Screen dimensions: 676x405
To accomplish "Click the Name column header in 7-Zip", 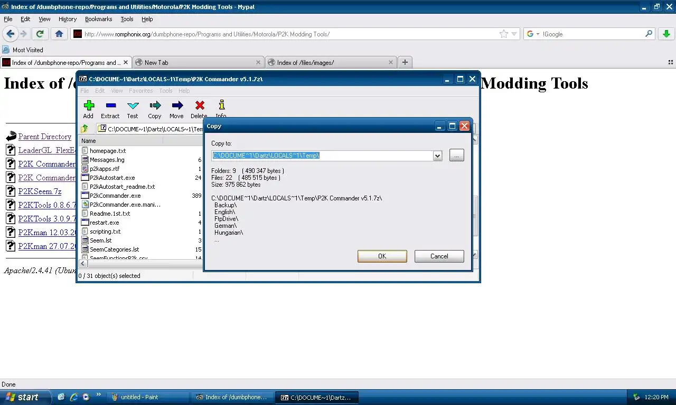I will [120, 141].
